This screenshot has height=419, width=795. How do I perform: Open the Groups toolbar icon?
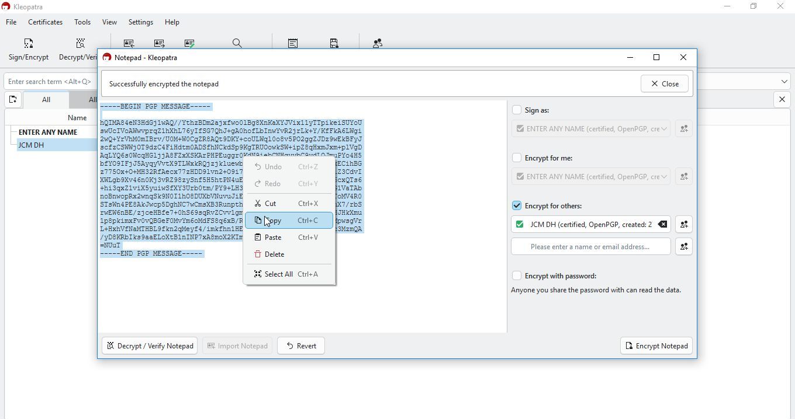378,43
